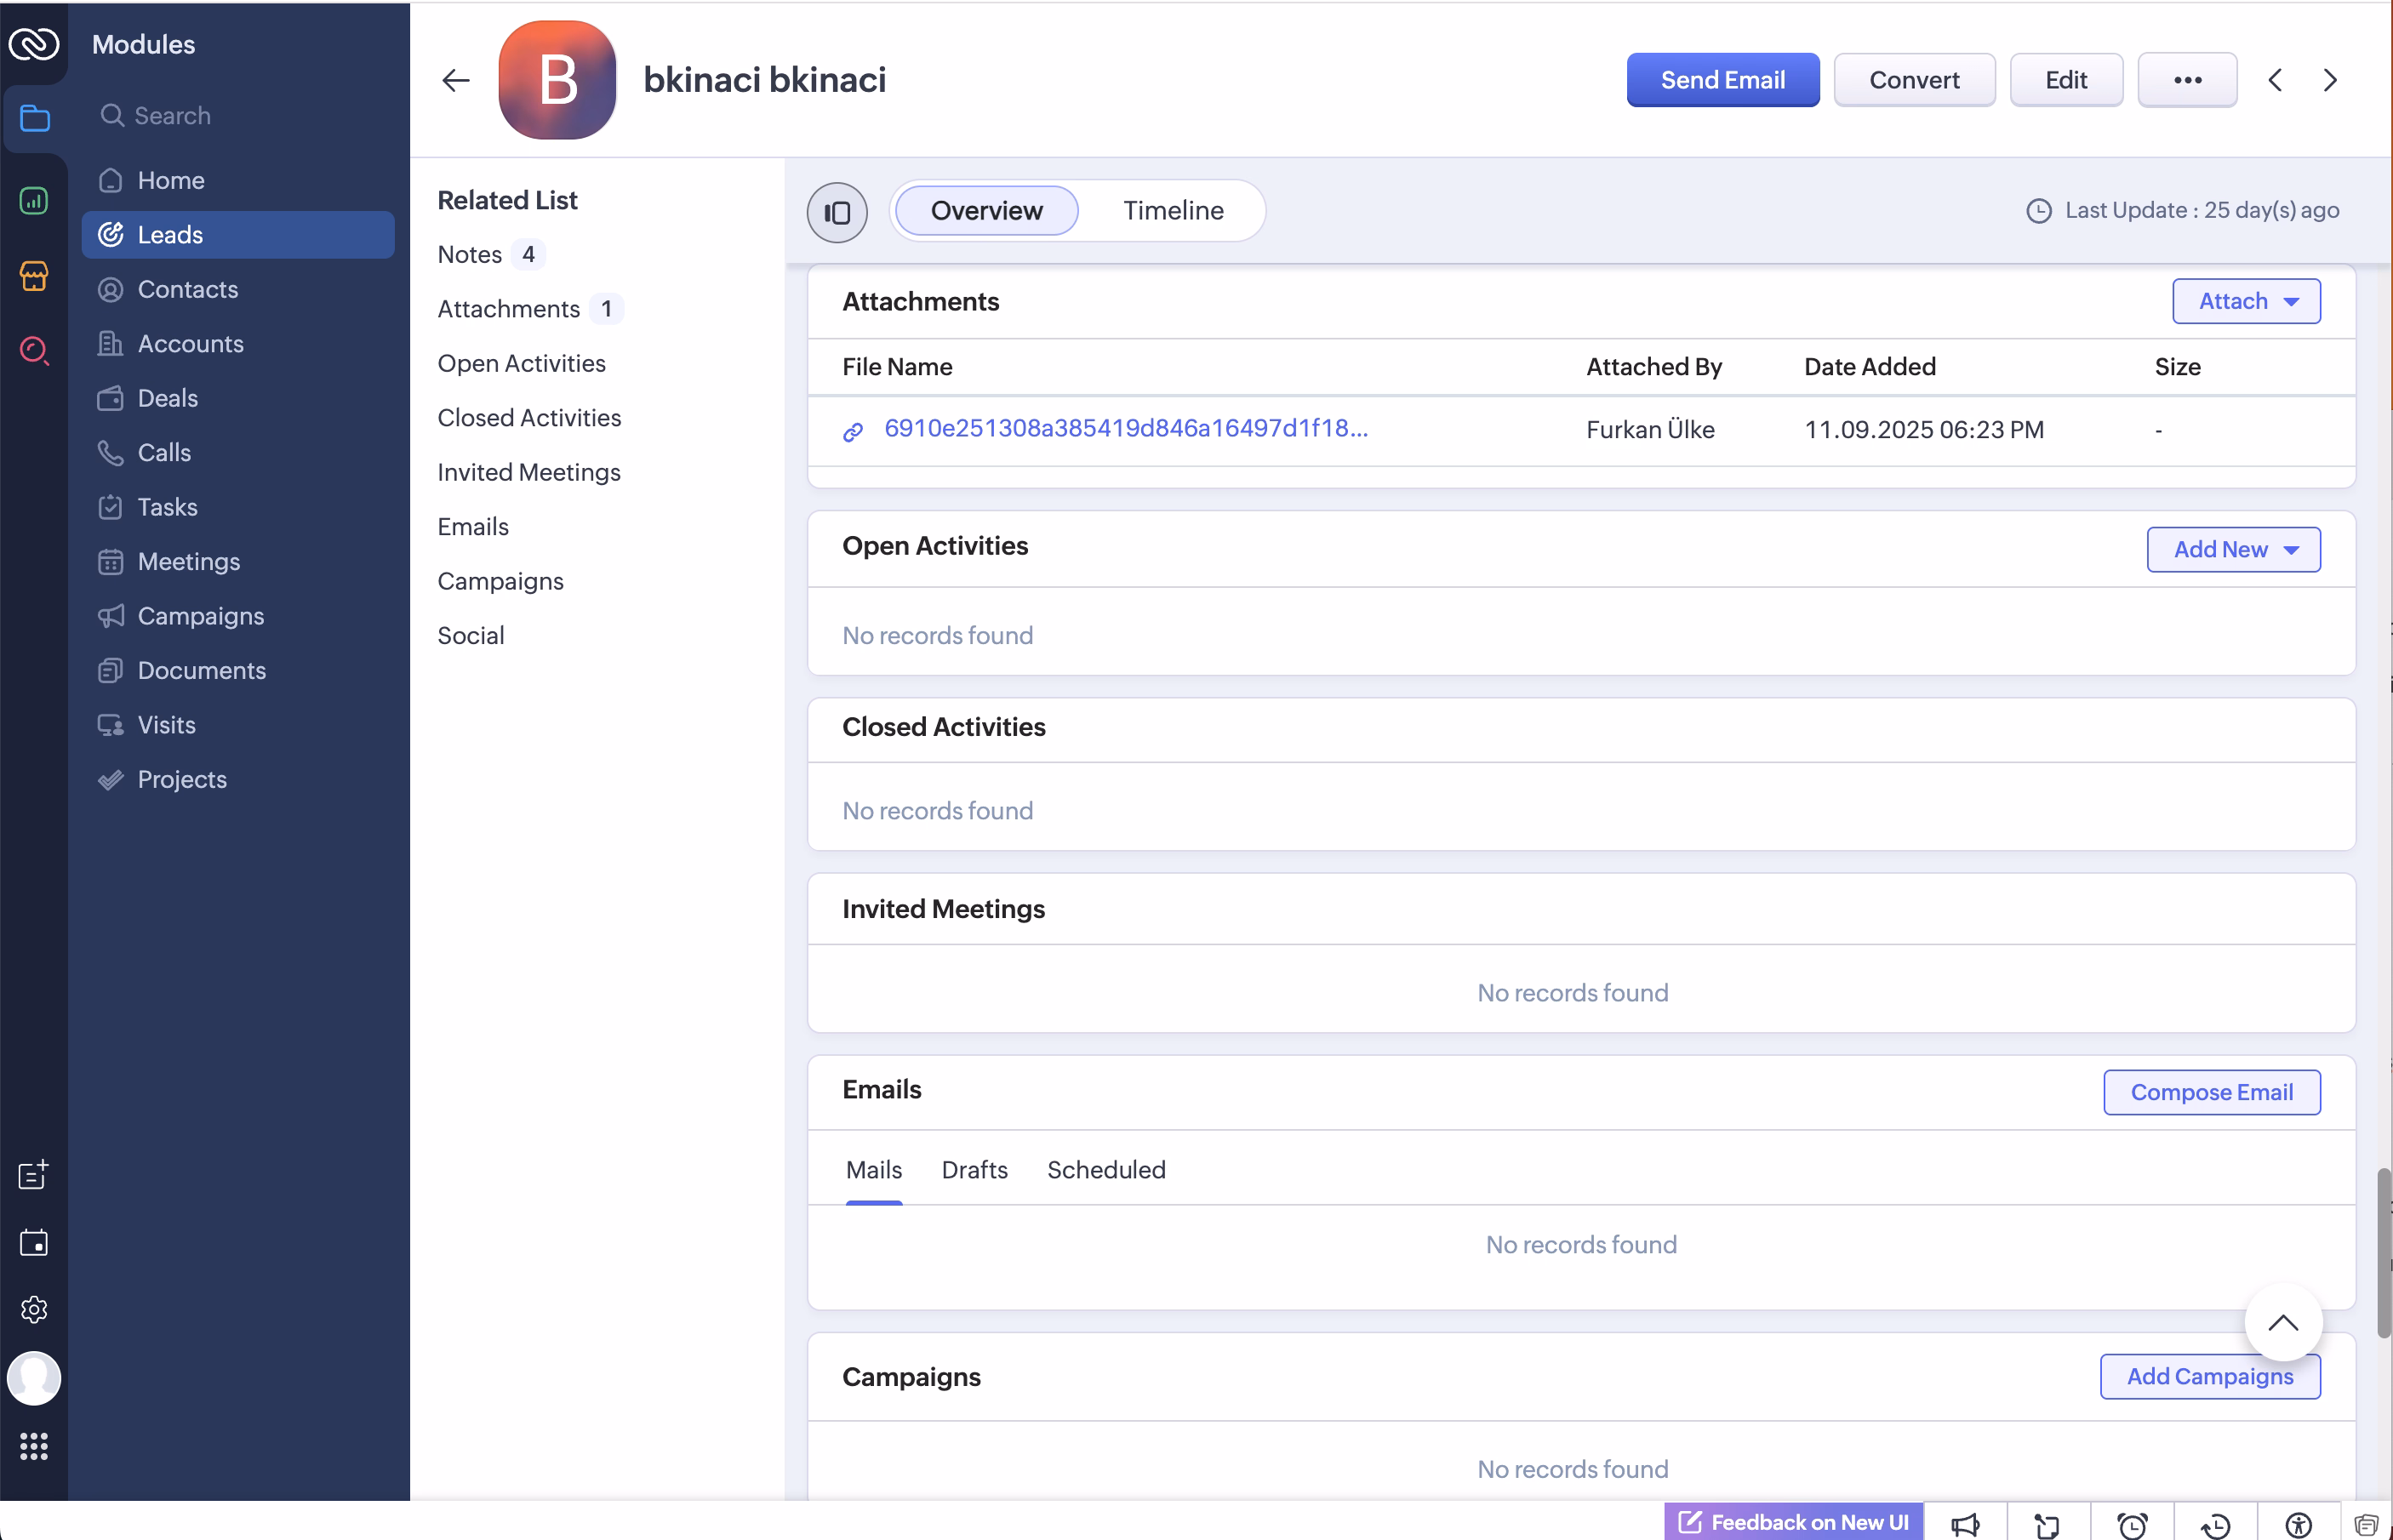Open the Campaigns module in sidebar

click(x=238, y=616)
